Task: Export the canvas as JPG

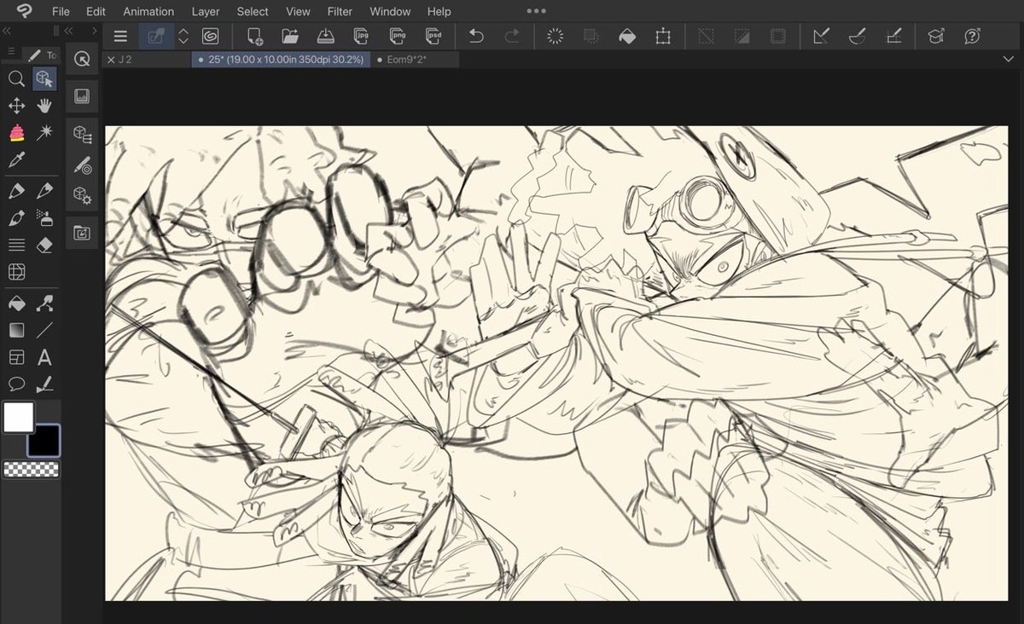Action: pos(361,37)
